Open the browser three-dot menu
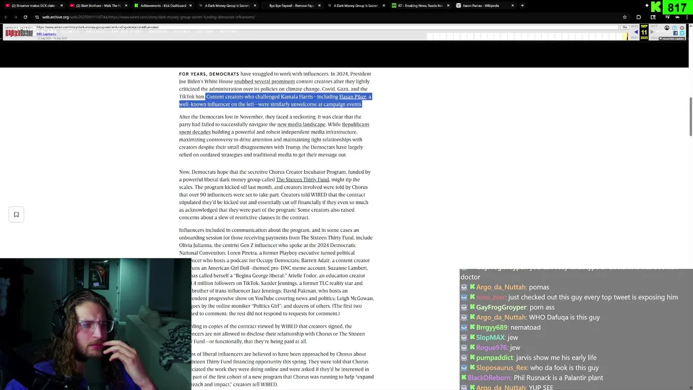The width and height of the screenshot is (693, 390). click(687, 17)
